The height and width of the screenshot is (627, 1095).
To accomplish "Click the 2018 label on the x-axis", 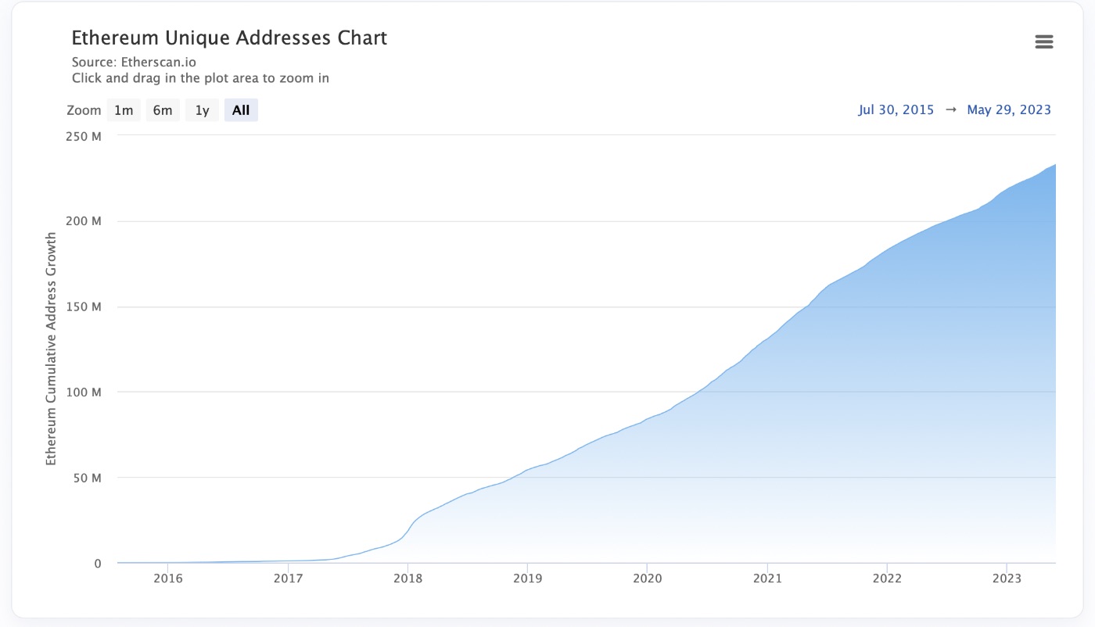I will pyautogui.click(x=407, y=579).
